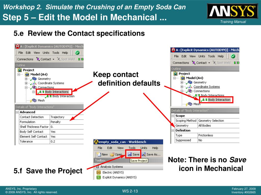This screenshot has width=261, height=195.
Task: Open File menu in Workbench window
Action: (x=100, y=148)
